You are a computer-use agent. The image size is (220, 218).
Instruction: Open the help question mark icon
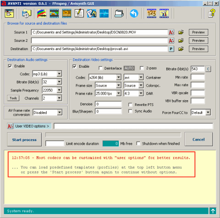point(212,13)
